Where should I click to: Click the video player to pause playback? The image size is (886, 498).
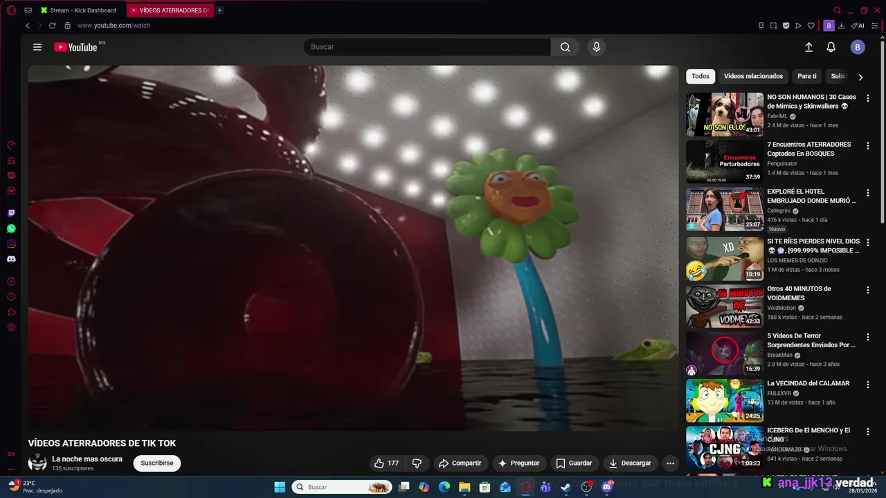pos(353,248)
